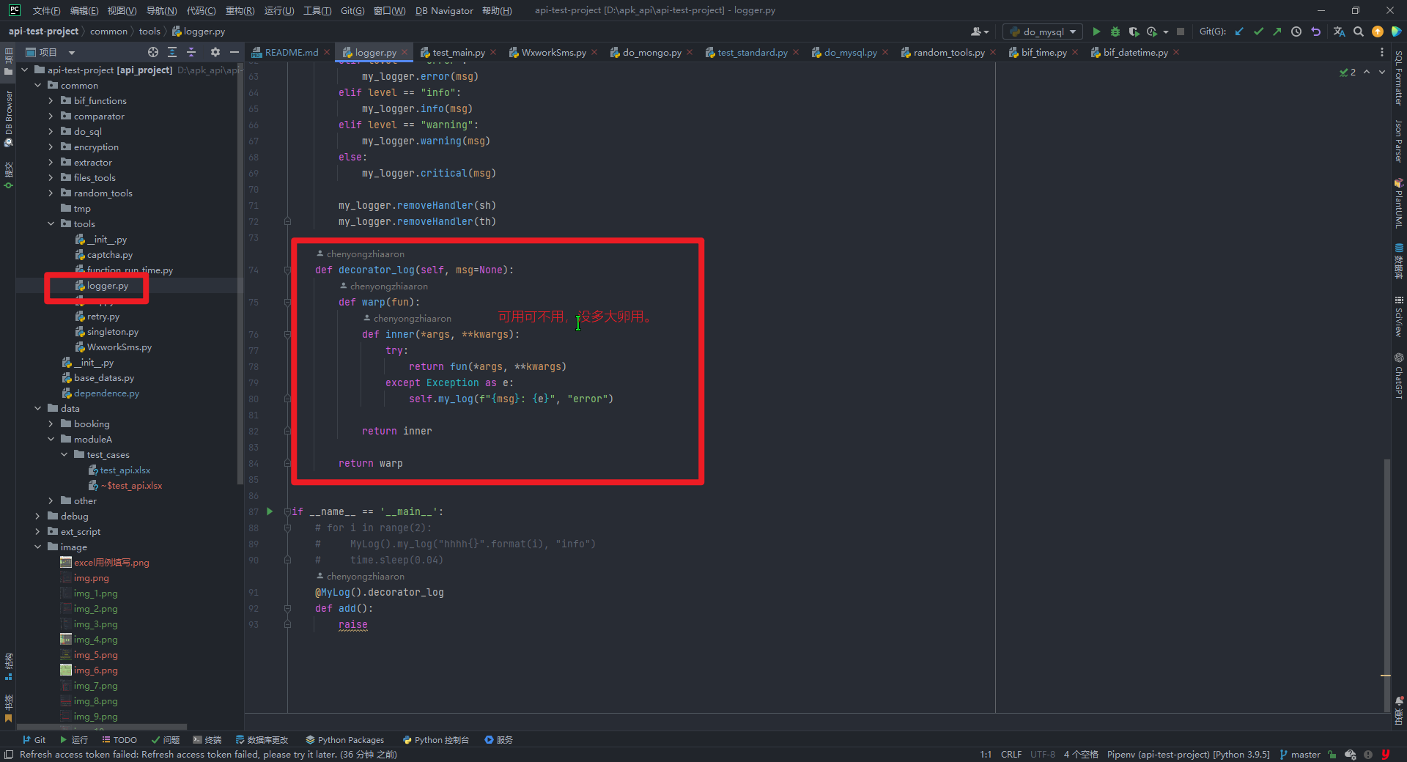
Task: Click the tools breadcrumb in navigation bar
Action: click(149, 32)
